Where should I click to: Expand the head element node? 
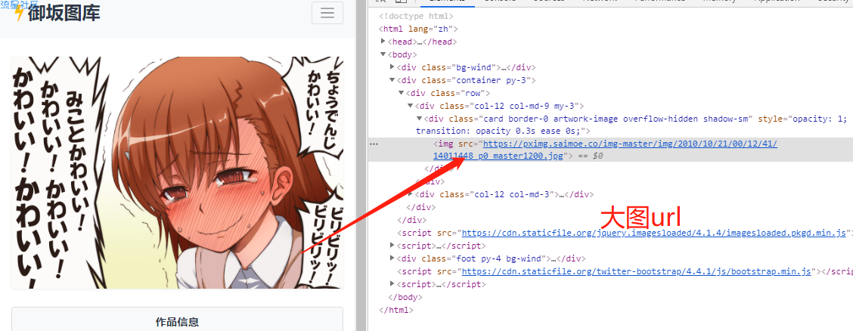click(383, 42)
